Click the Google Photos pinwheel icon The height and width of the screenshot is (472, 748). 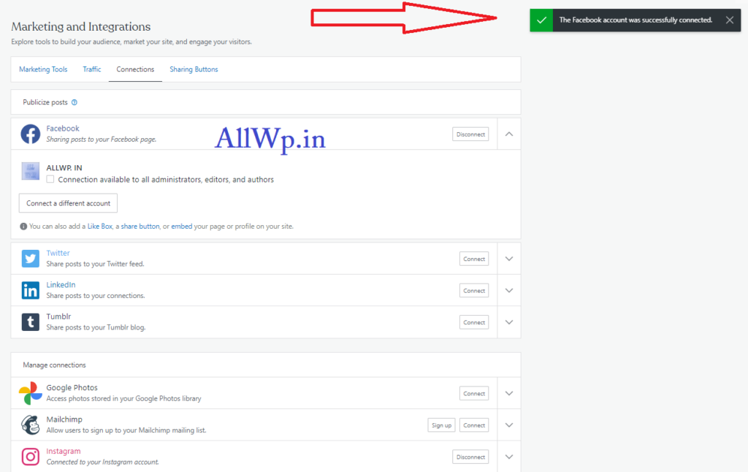pyautogui.click(x=30, y=393)
